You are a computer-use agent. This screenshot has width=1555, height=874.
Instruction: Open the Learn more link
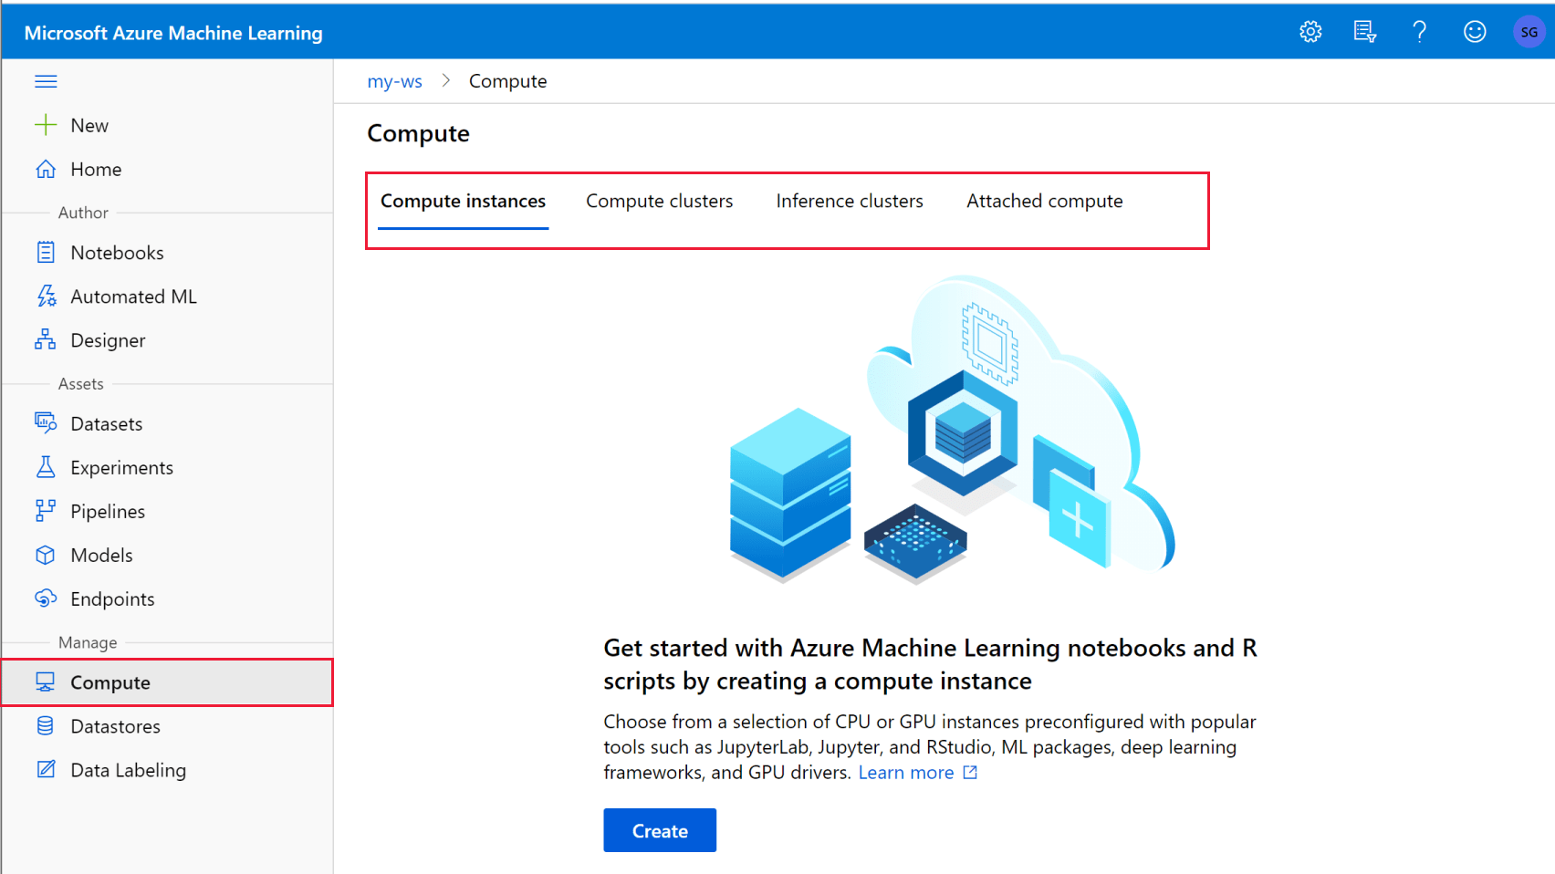click(906, 772)
